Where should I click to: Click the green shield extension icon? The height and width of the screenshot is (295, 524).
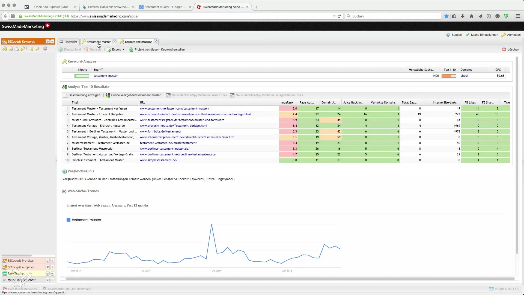pyautogui.click(x=506, y=16)
